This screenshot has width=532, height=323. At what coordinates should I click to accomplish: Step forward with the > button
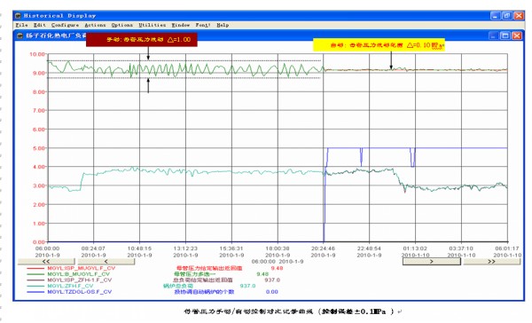432,262
